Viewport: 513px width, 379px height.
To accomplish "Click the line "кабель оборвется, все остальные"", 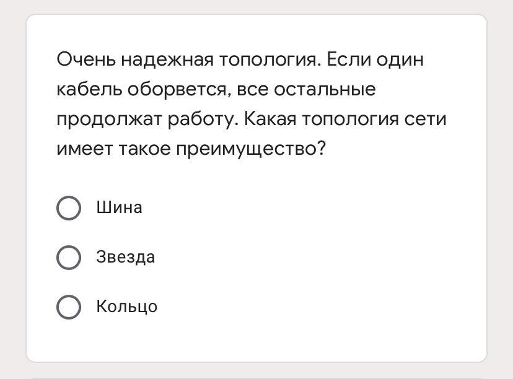I will (x=216, y=89).
